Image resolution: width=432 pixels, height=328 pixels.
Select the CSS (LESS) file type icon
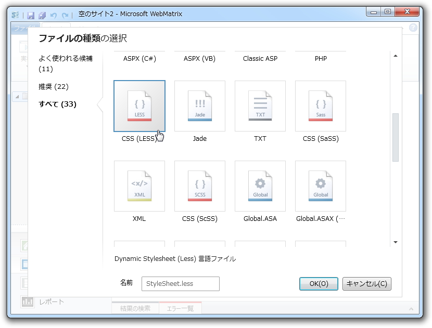pyautogui.click(x=139, y=106)
